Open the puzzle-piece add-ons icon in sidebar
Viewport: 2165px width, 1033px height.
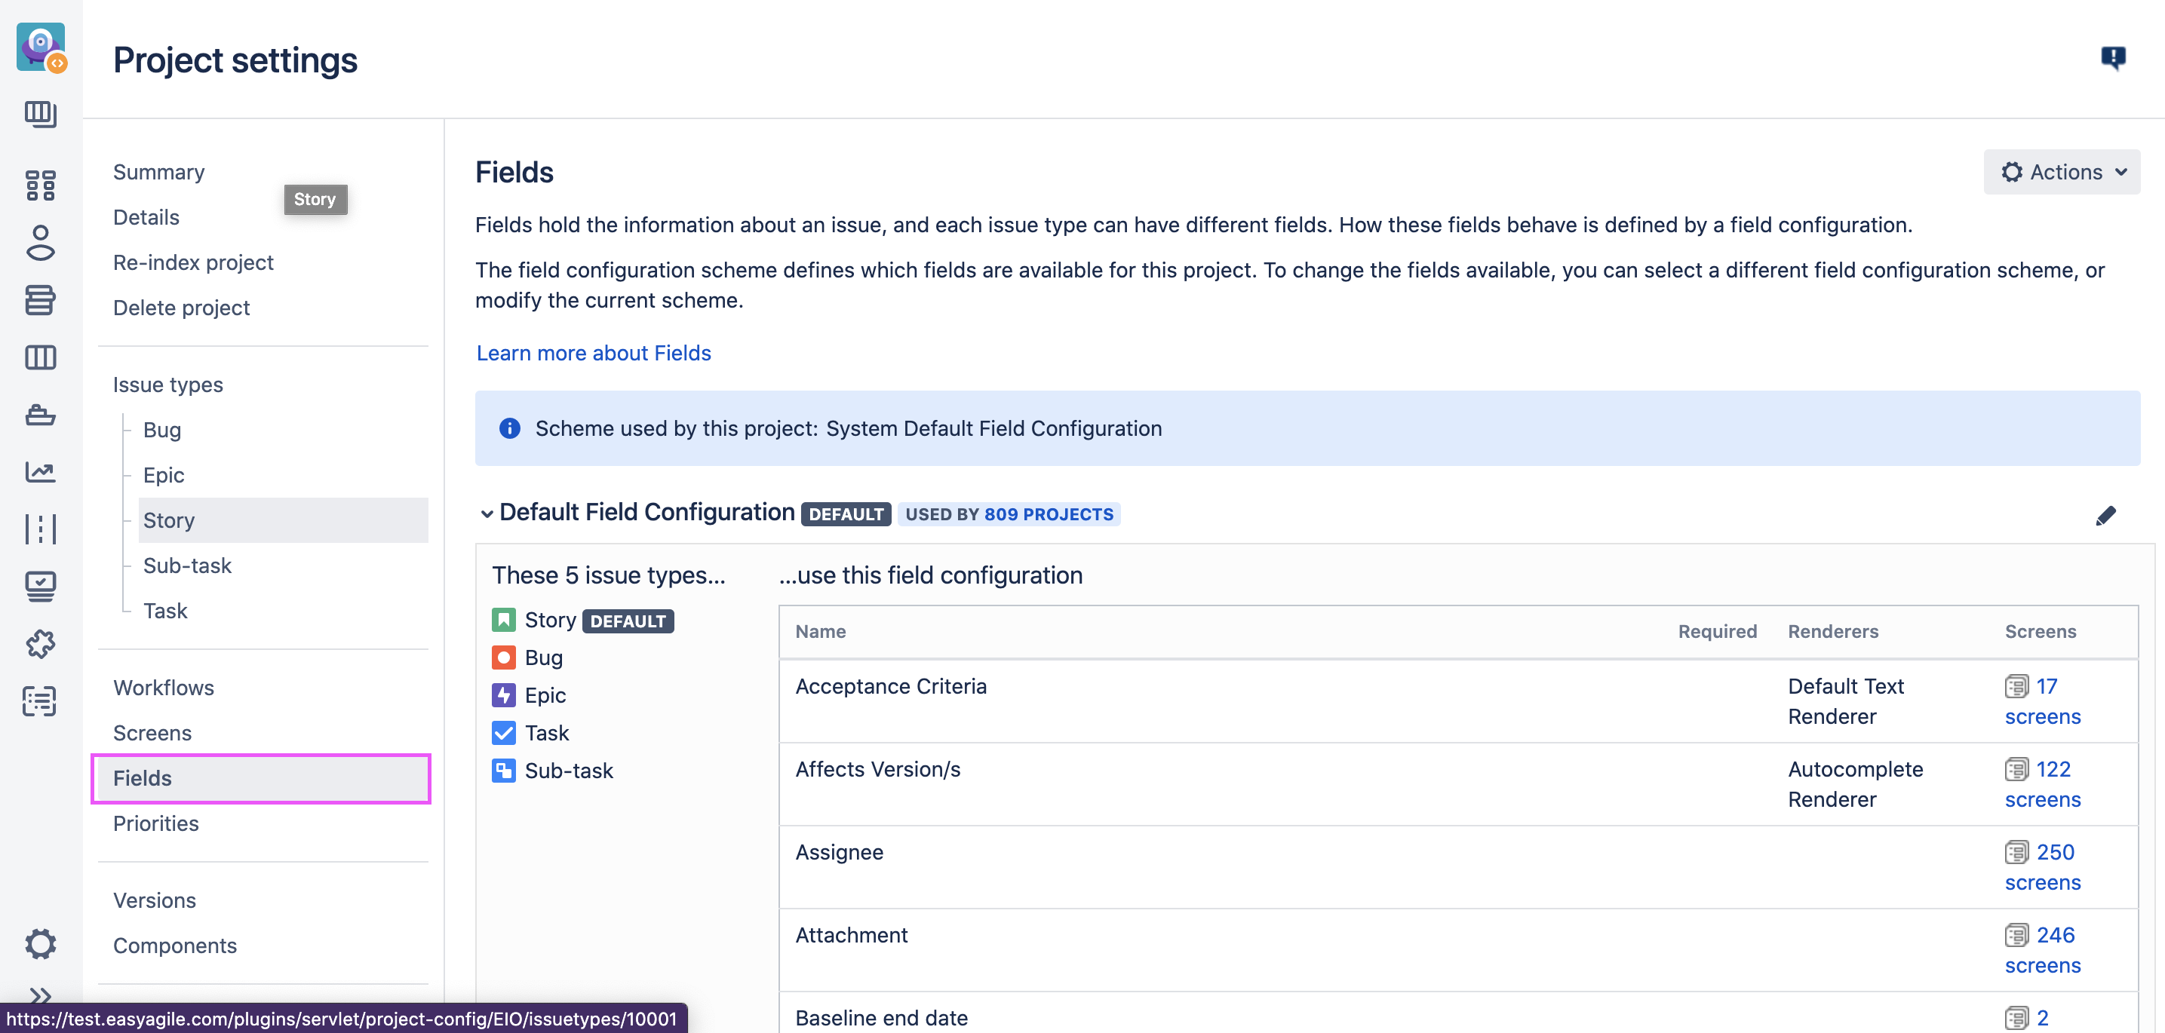click(x=40, y=643)
